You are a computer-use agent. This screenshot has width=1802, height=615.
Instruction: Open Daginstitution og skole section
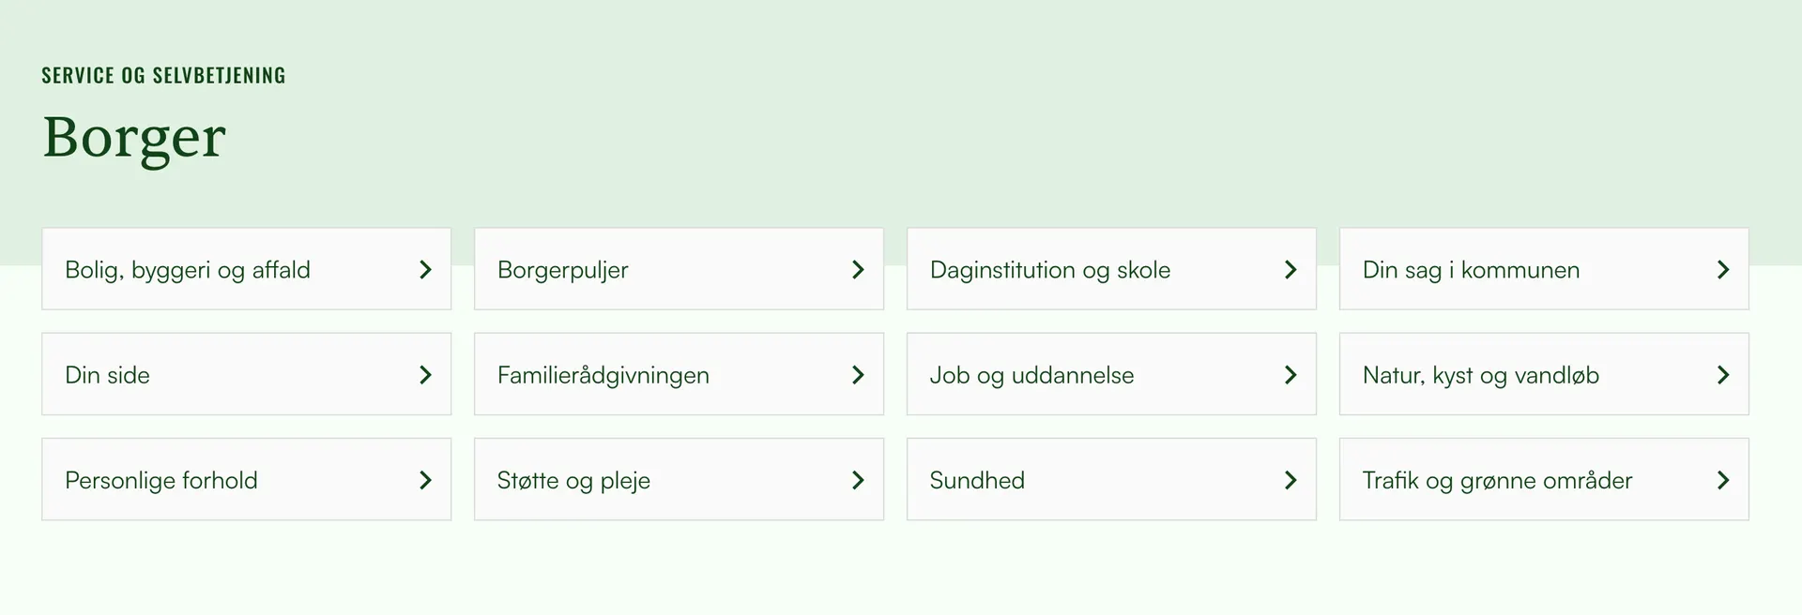click(x=1050, y=270)
